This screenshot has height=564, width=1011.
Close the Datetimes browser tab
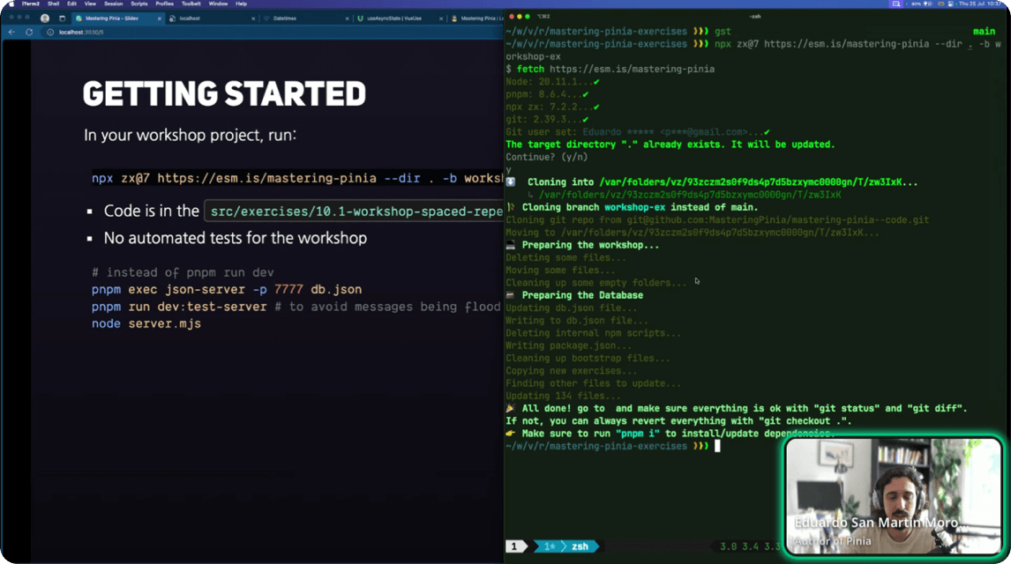click(x=348, y=18)
